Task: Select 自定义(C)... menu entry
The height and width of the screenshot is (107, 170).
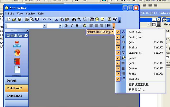Action: [137, 90]
